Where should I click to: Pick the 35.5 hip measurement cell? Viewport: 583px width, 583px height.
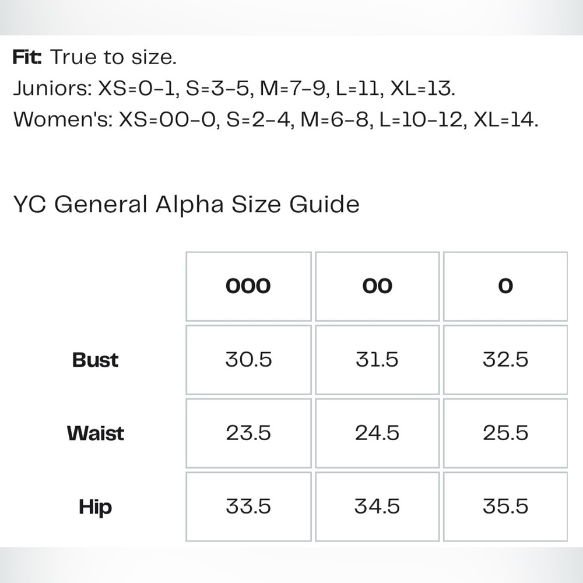point(505,507)
